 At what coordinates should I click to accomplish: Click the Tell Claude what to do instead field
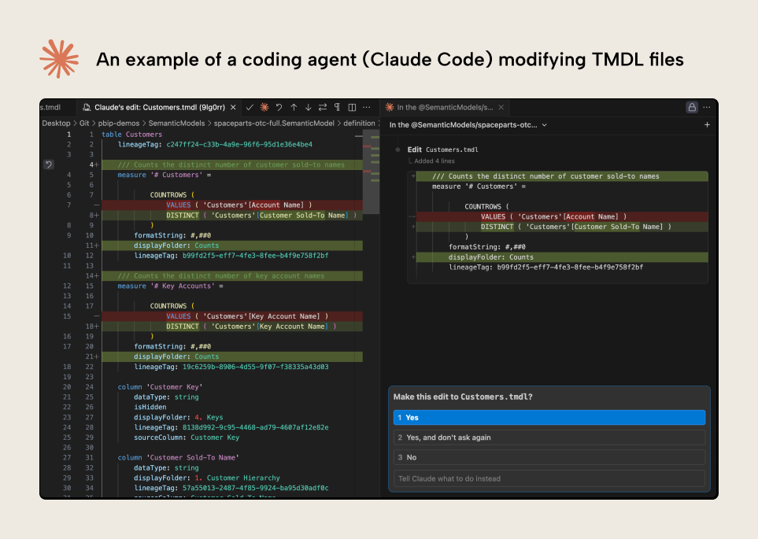coord(549,478)
